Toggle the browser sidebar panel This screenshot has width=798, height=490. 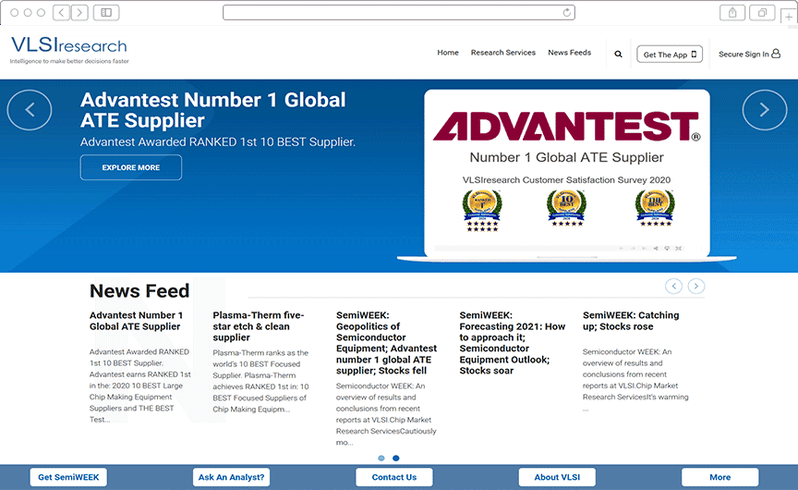(106, 12)
